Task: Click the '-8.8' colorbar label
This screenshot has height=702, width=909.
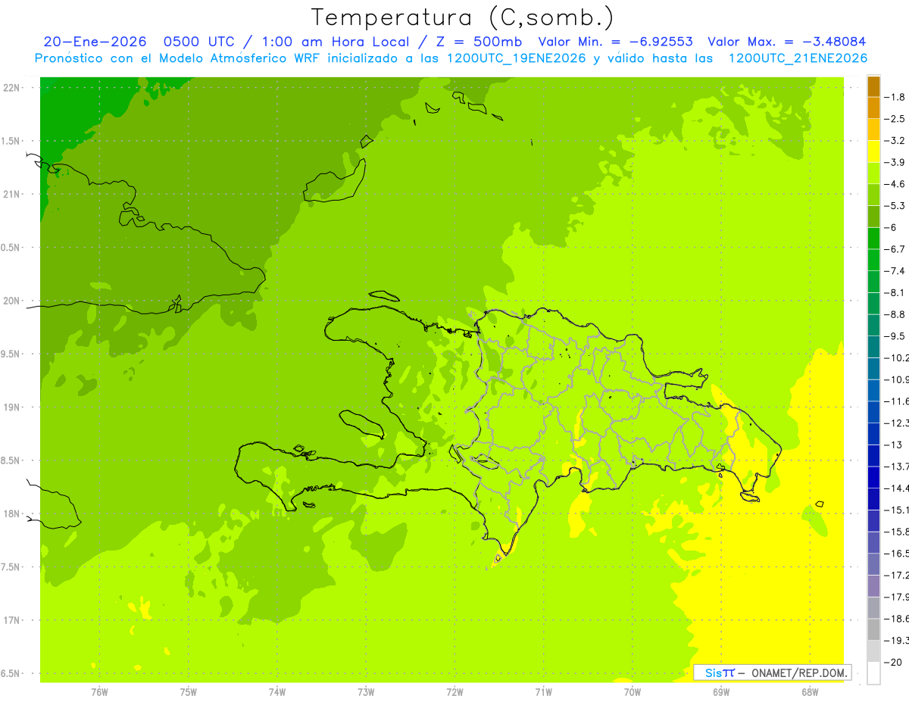Action: click(x=895, y=314)
